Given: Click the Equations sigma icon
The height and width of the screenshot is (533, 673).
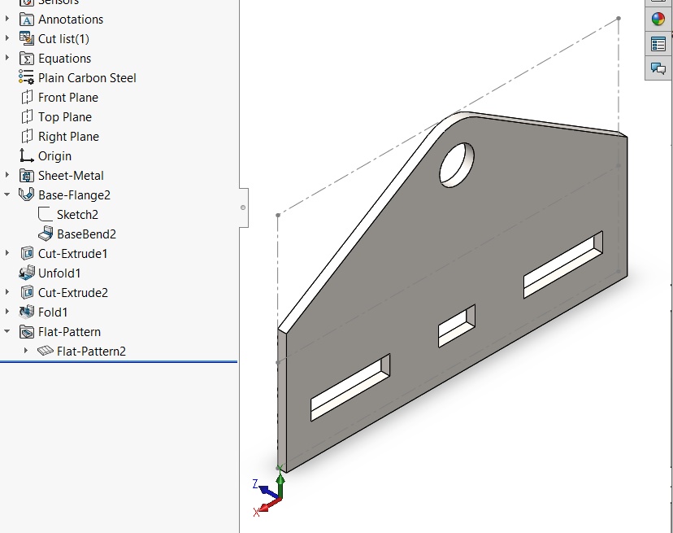Looking at the screenshot, I should point(27,59).
